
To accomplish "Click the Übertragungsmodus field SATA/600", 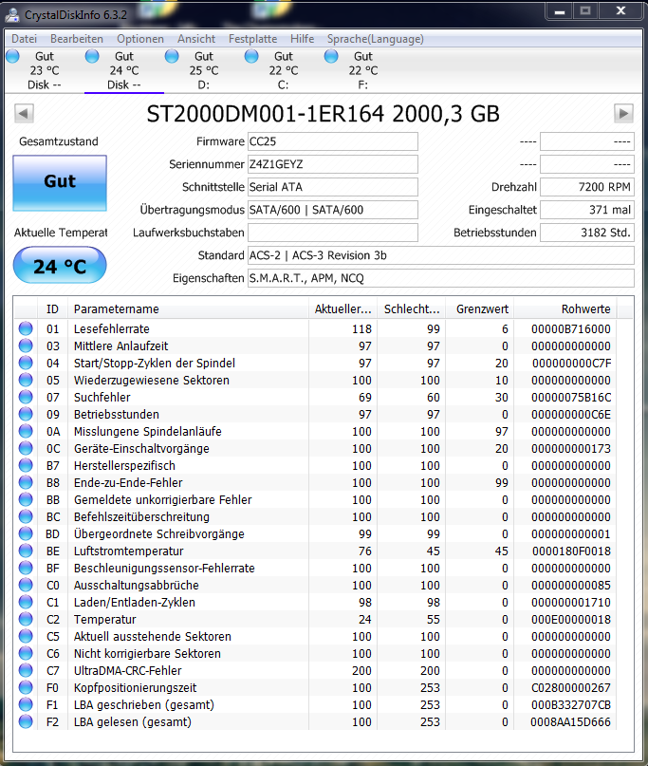I will point(333,210).
